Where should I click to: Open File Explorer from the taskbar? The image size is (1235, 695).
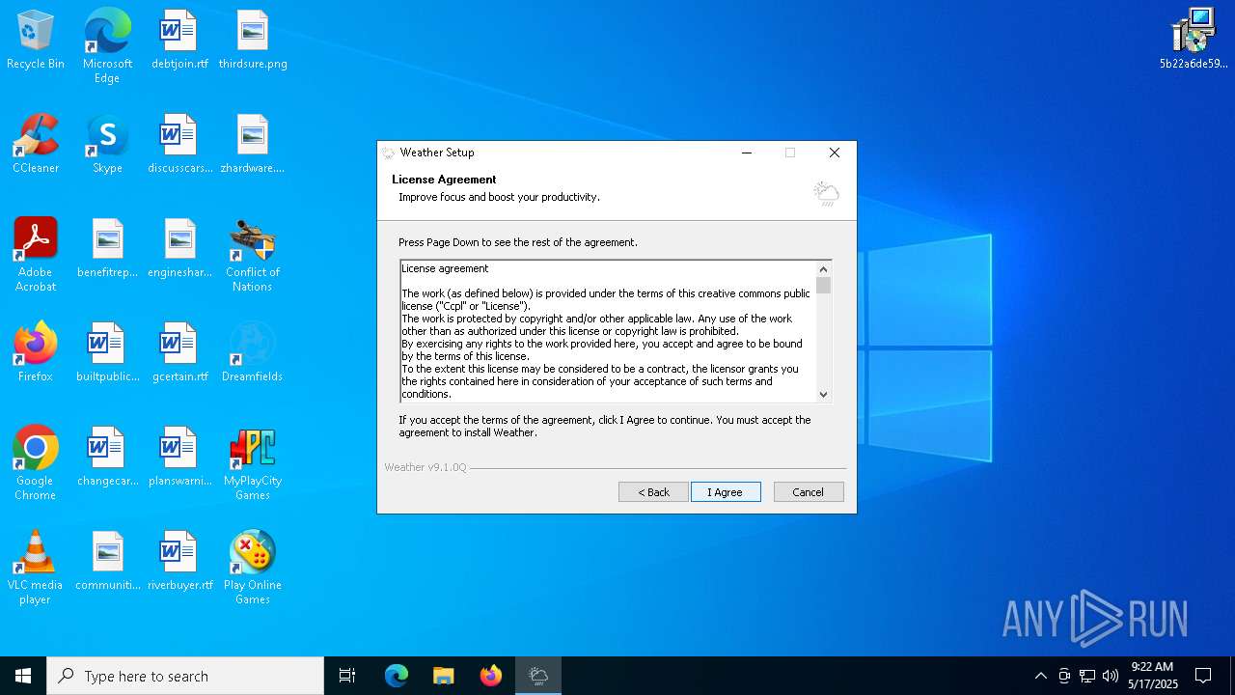tap(444, 676)
